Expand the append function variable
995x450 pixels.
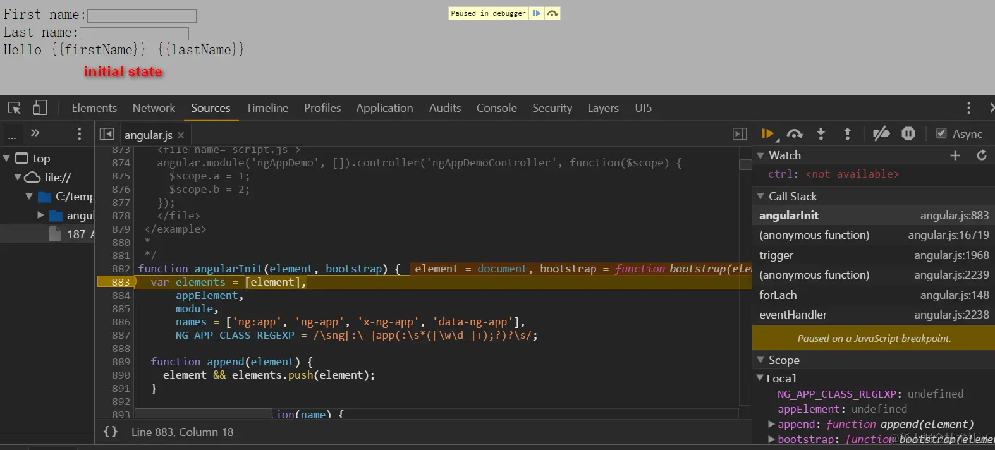click(771, 424)
